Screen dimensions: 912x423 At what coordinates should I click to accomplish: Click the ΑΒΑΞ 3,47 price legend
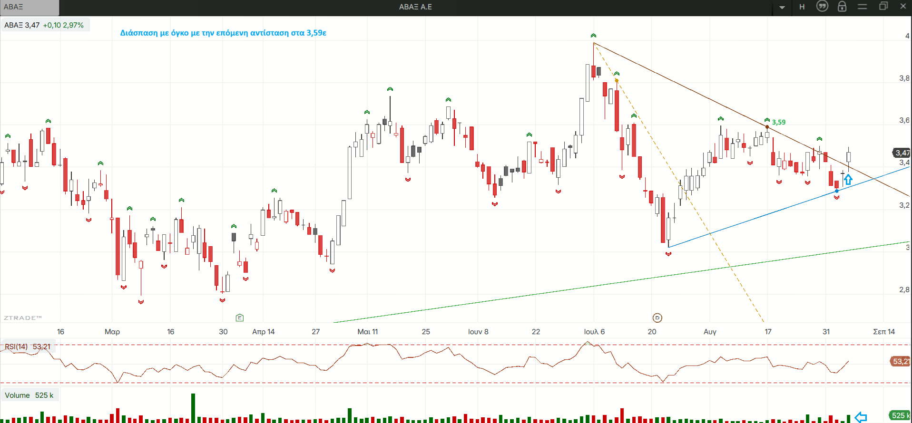[x=44, y=25]
